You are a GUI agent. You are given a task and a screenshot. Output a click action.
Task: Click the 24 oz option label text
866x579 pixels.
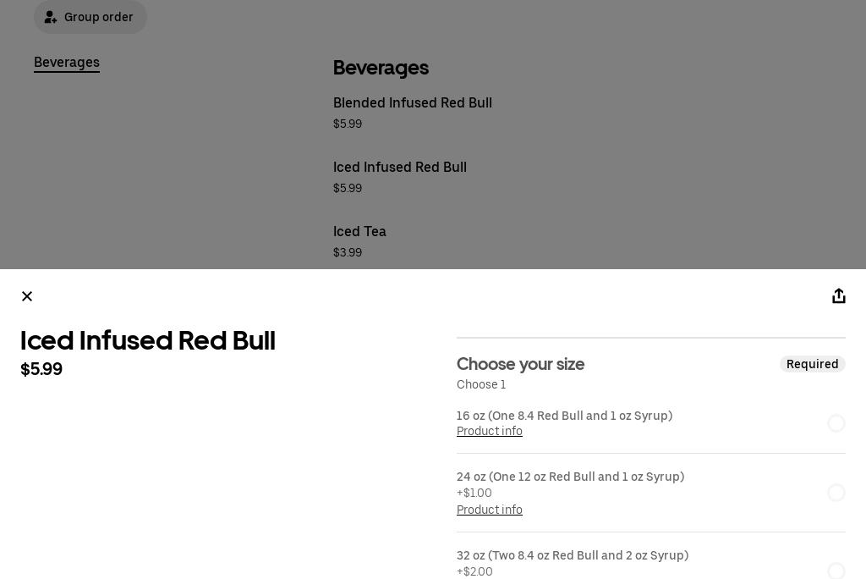pyautogui.click(x=570, y=477)
